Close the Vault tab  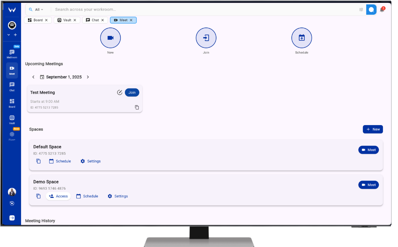pyautogui.click(x=76, y=20)
